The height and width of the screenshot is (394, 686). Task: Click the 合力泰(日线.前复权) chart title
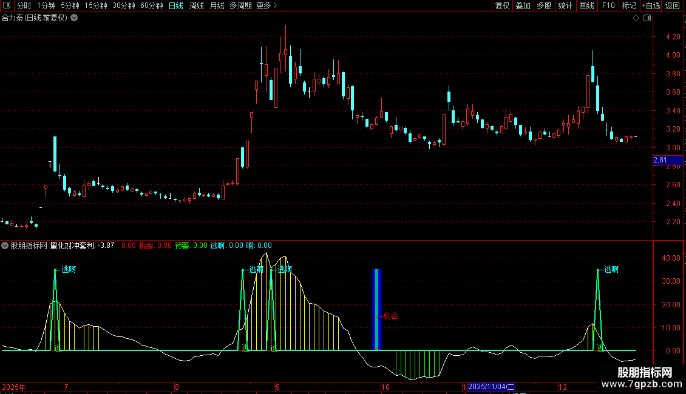click(35, 18)
